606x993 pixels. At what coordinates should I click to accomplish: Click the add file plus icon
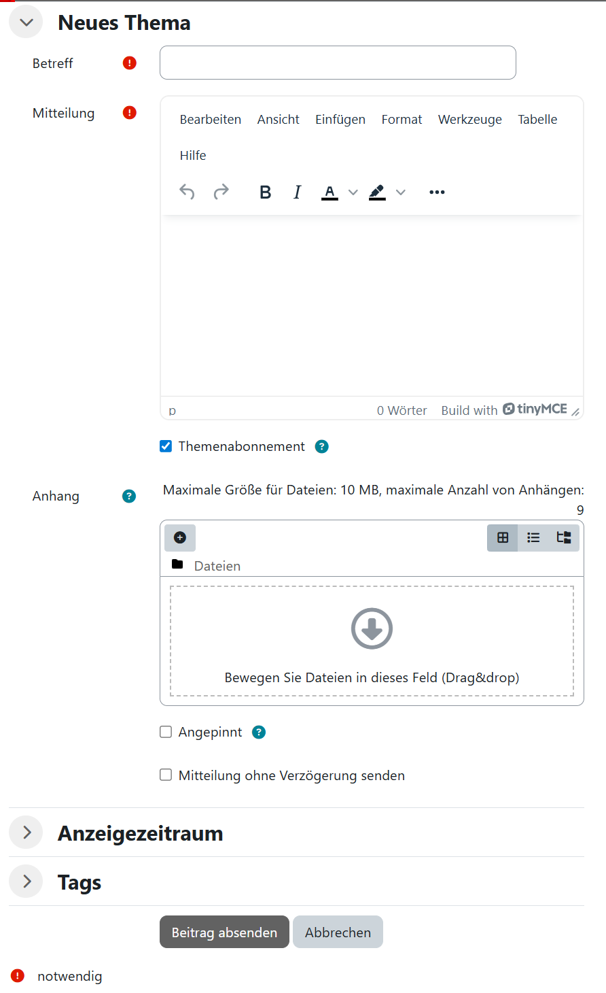coord(180,538)
